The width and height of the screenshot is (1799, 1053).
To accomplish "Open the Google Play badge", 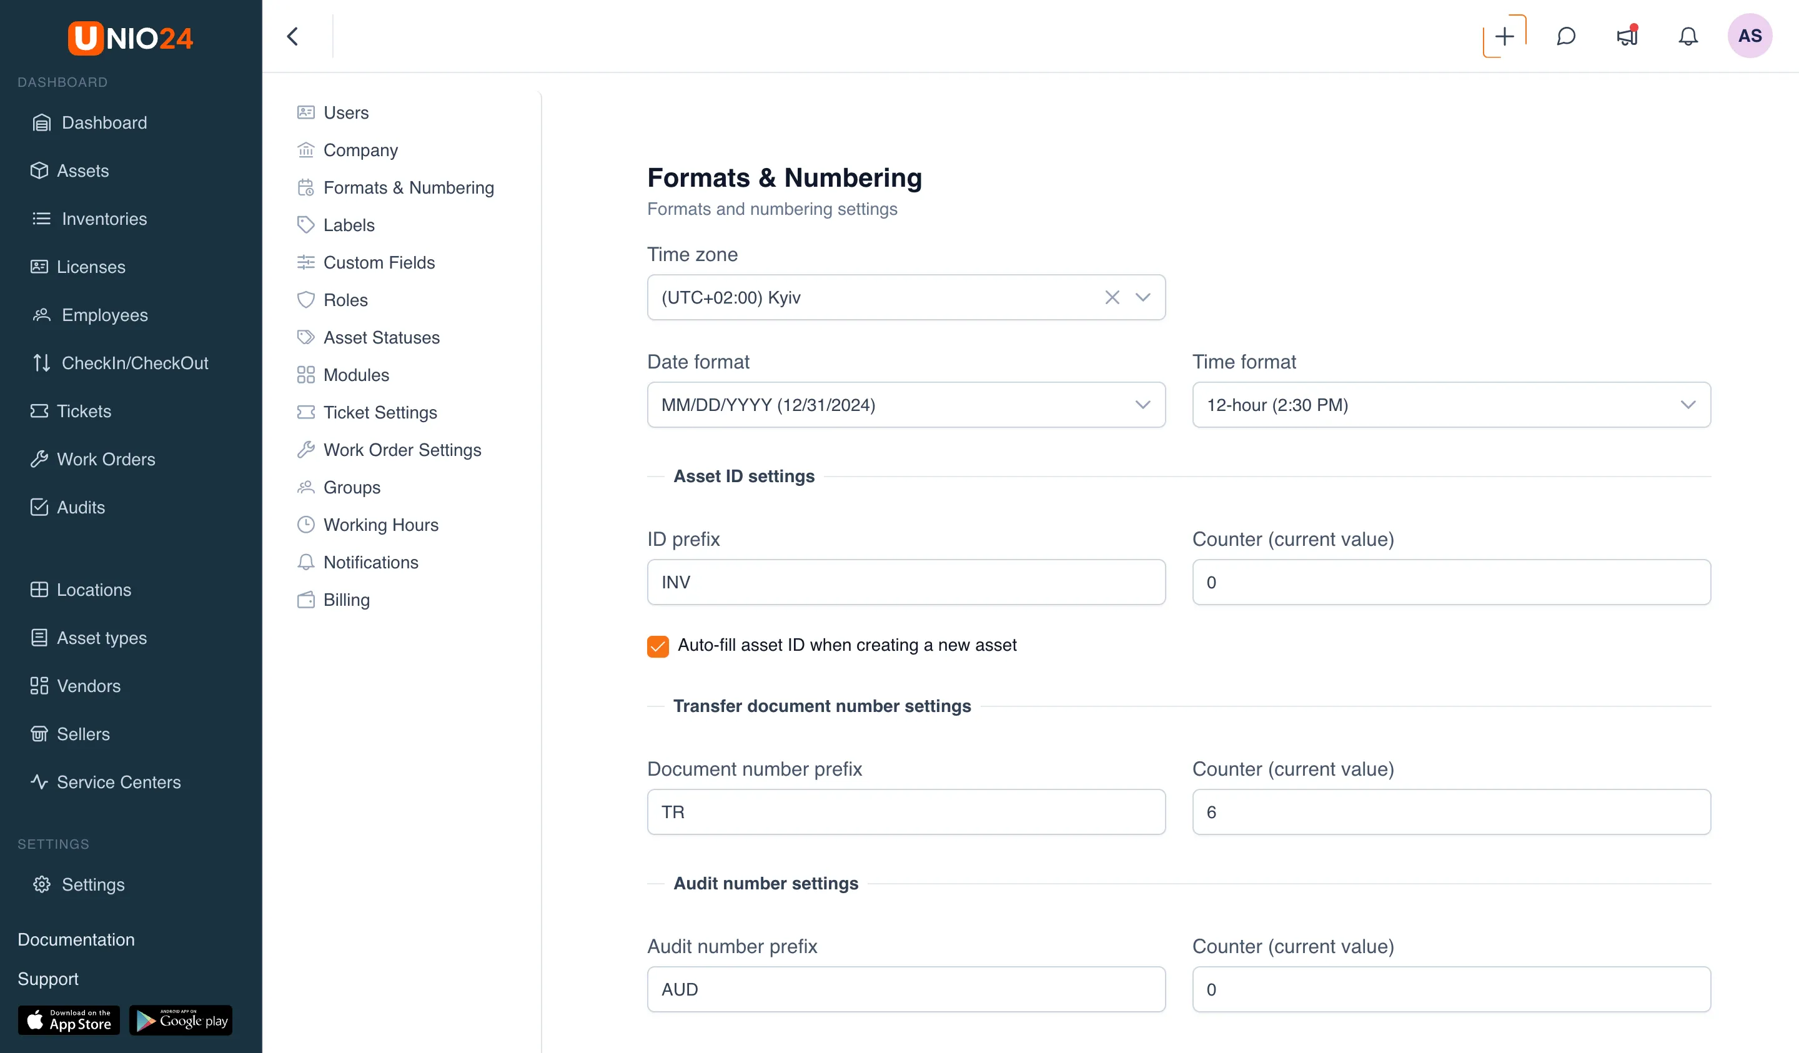I will 181,1021.
